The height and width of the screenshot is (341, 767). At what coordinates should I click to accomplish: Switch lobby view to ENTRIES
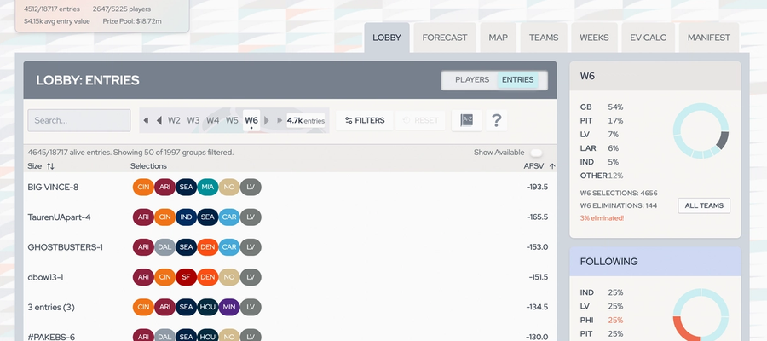[517, 80]
